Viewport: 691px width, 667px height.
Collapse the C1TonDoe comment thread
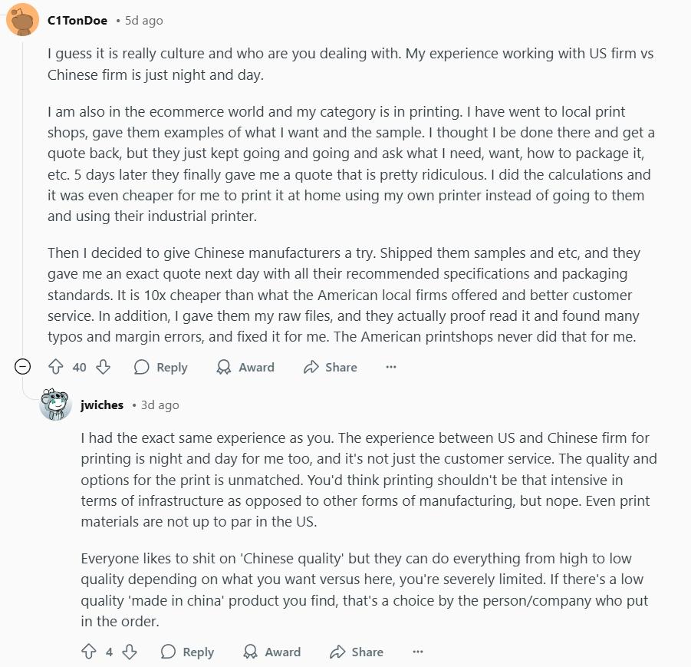point(23,367)
